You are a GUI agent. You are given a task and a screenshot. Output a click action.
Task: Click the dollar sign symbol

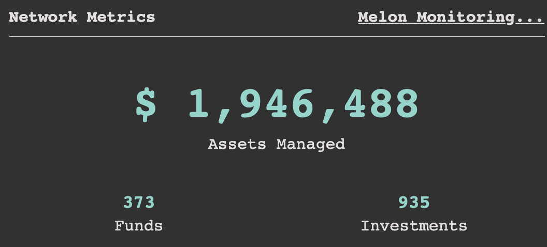point(146,105)
